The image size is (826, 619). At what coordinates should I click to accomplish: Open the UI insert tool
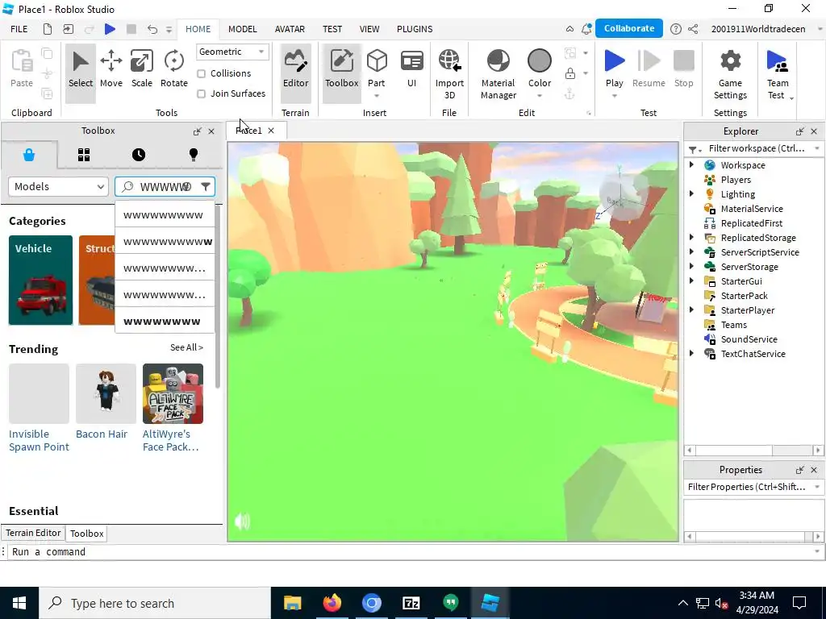[x=412, y=69]
